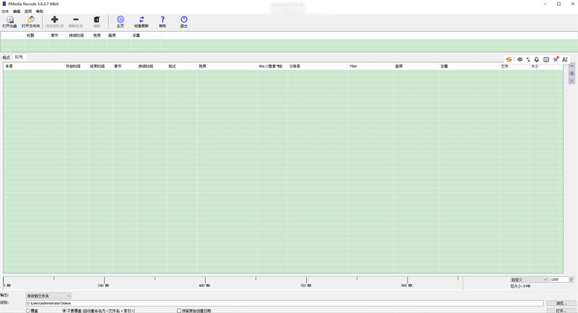Image resolution: width=578 pixels, height=313 pixels.
Task: Open the 自定义 size preset dropdown
Action: [529, 279]
